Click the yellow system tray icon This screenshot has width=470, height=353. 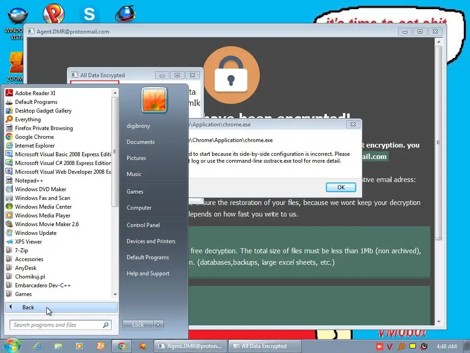(x=413, y=346)
